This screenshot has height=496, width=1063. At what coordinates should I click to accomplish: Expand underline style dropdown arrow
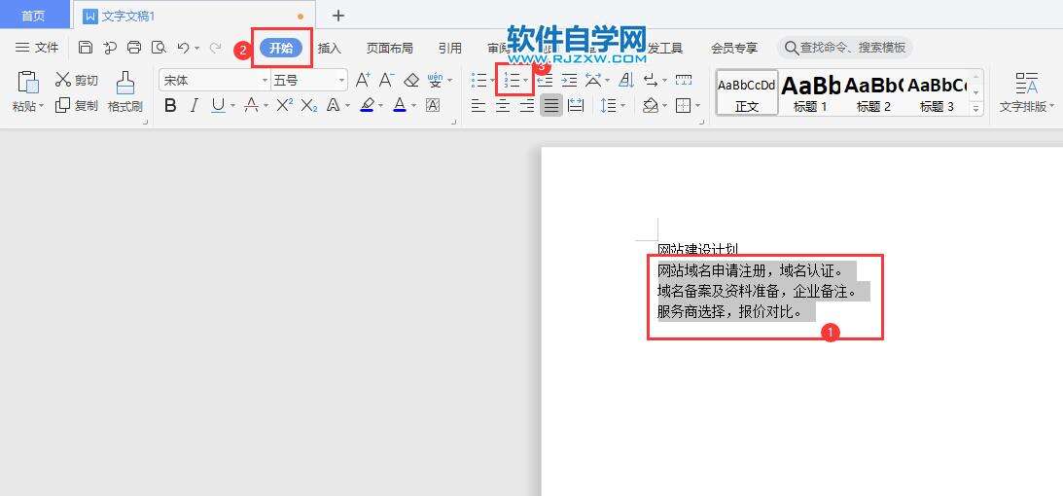[x=232, y=106]
